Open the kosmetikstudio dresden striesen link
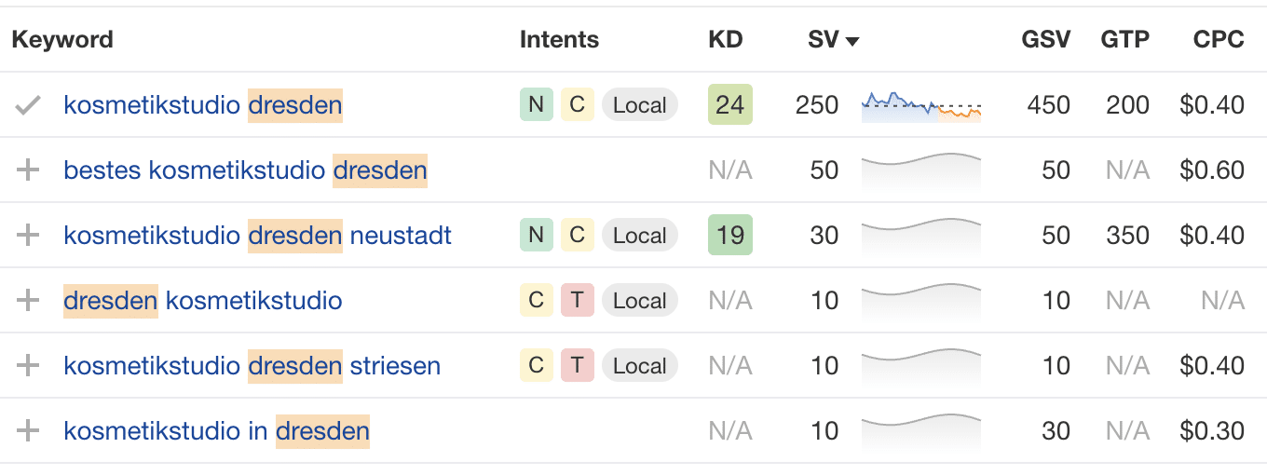The height and width of the screenshot is (475, 1267). click(252, 366)
